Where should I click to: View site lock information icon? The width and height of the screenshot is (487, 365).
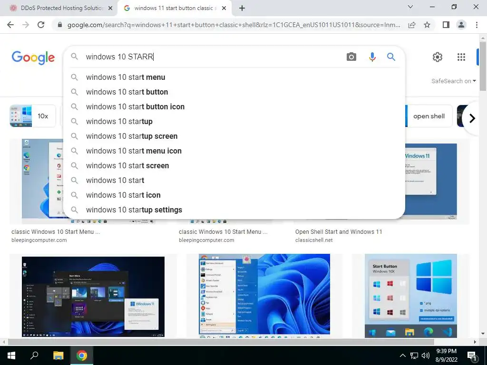[x=60, y=25]
